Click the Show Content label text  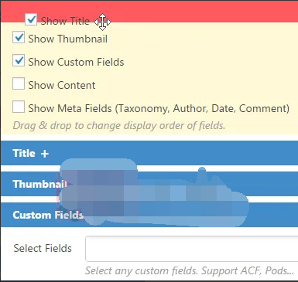point(62,85)
